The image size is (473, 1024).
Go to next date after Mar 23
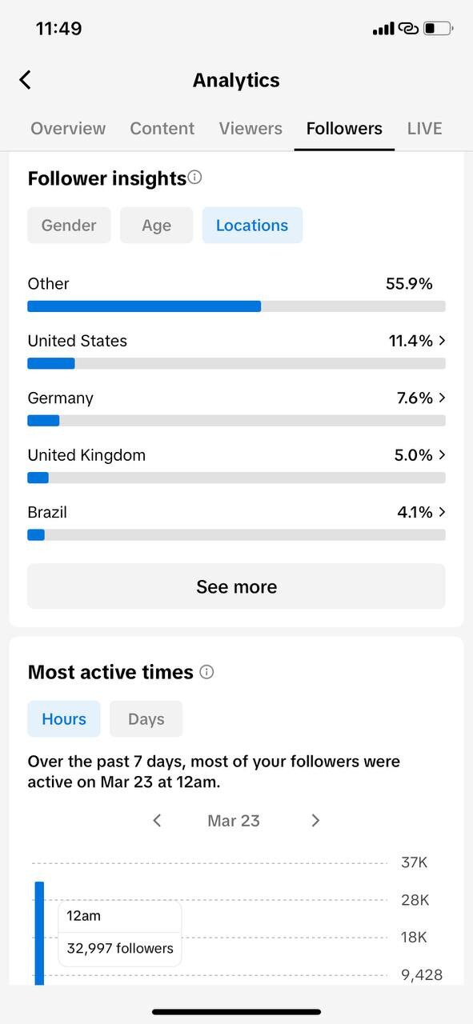point(315,820)
